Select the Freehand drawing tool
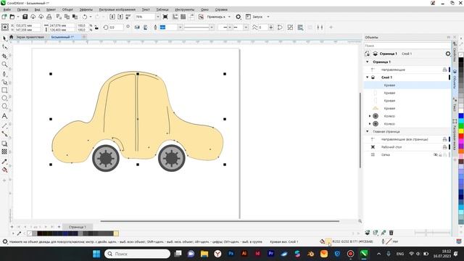The width and height of the screenshot is (464, 261). coord(4,73)
